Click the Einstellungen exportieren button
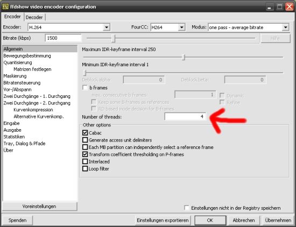The height and width of the screenshot is (227, 296). pos(163,220)
